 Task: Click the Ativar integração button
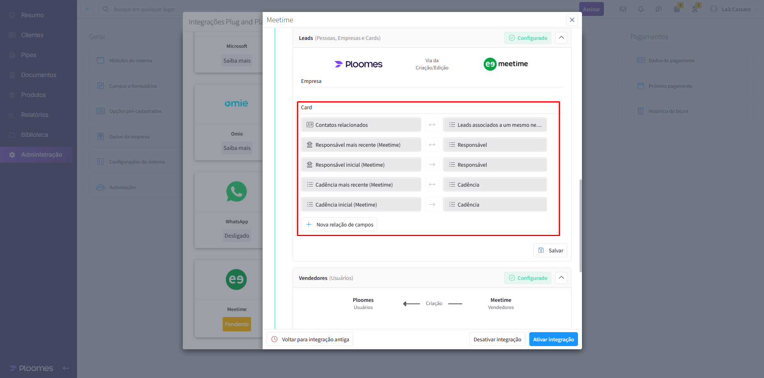click(553, 339)
